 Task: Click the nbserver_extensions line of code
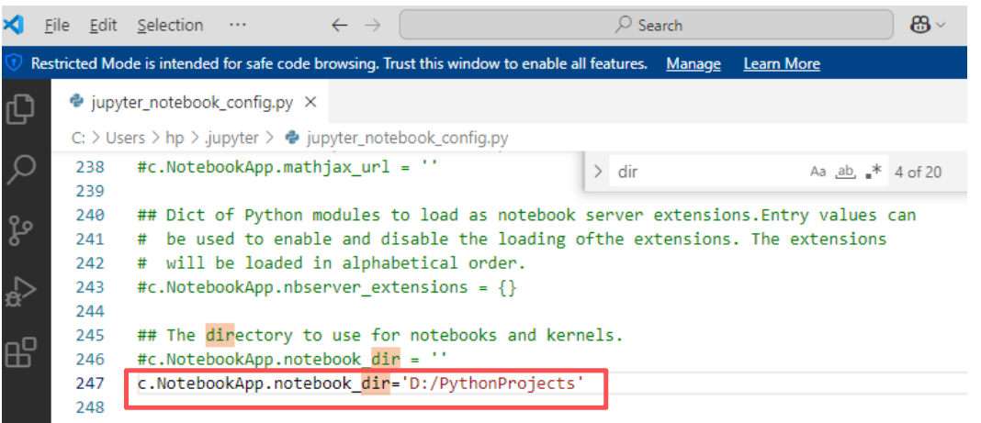pyautogui.click(x=327, y=287)
